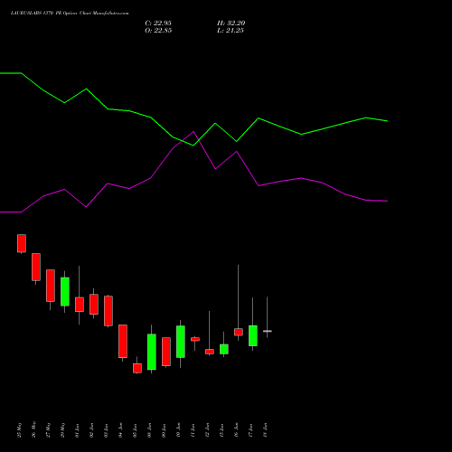Select the green candlestick for 15 Jun
452x452 pixels.
[x=224, y=349]
